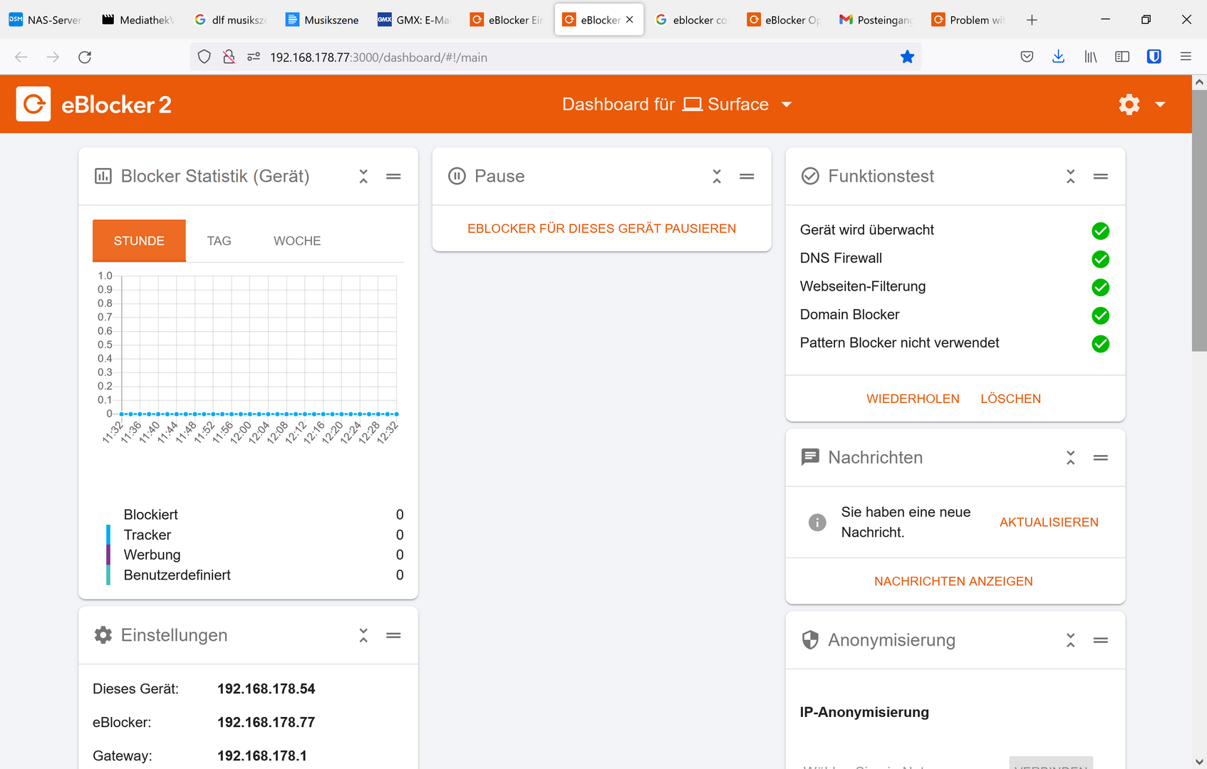This screenshot has width=1207, height=769.
Task: Click the Blockiert count row
Action: pyautogui.click(x=255, y=514)
